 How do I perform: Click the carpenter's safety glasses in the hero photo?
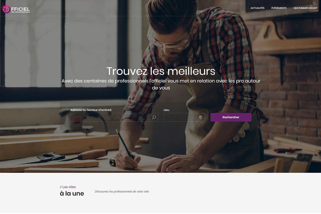tap(169, 40)
